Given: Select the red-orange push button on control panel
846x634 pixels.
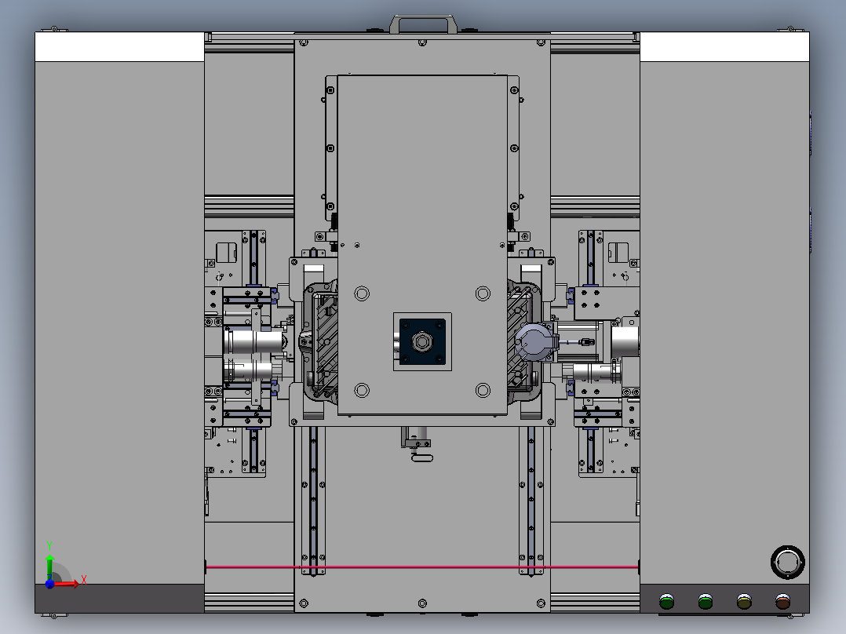Looking at the screenshot, I should click(x=782, y=601).
